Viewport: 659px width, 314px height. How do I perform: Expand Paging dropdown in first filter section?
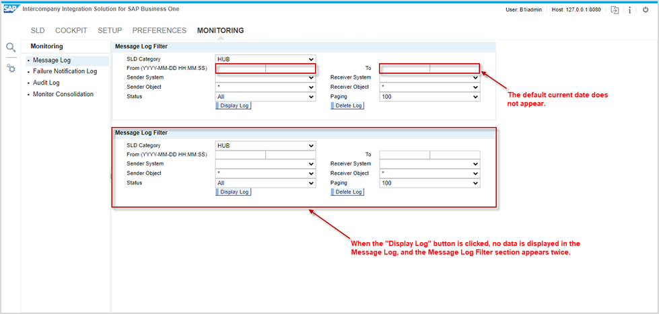[429, 97]
